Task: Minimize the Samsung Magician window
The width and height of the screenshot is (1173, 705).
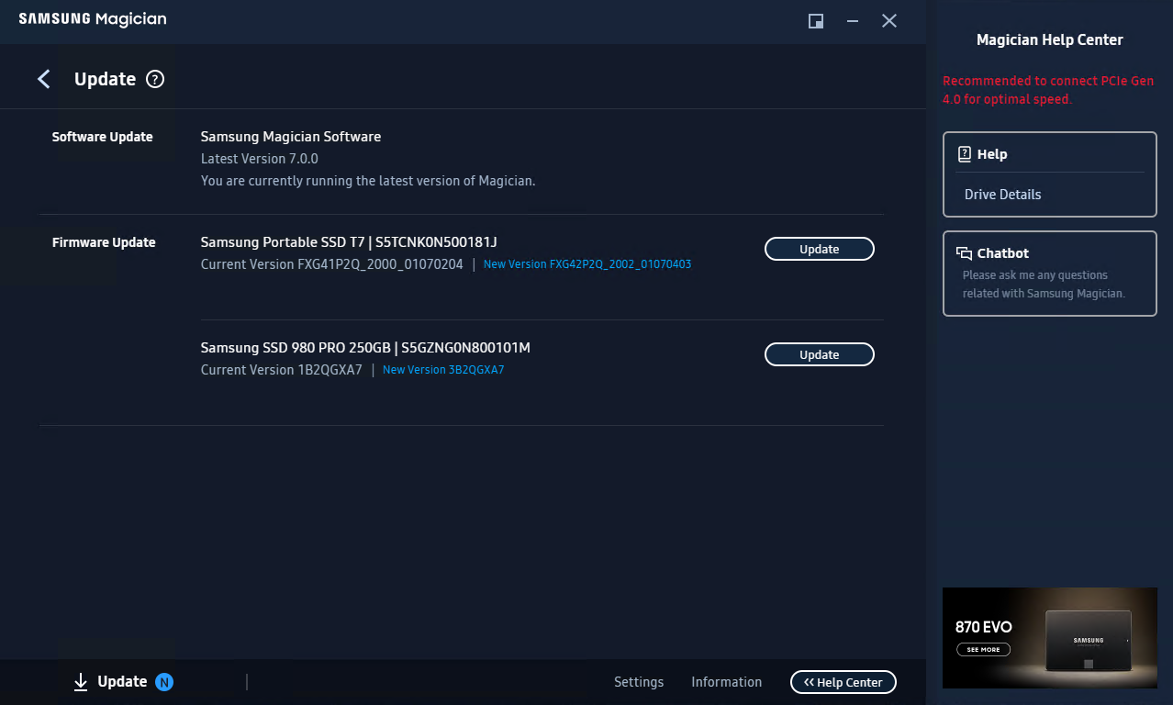Action: 853,21
